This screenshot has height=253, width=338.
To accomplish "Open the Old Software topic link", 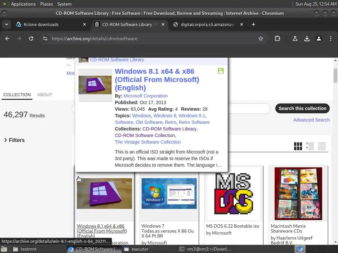I will [149, 122].
